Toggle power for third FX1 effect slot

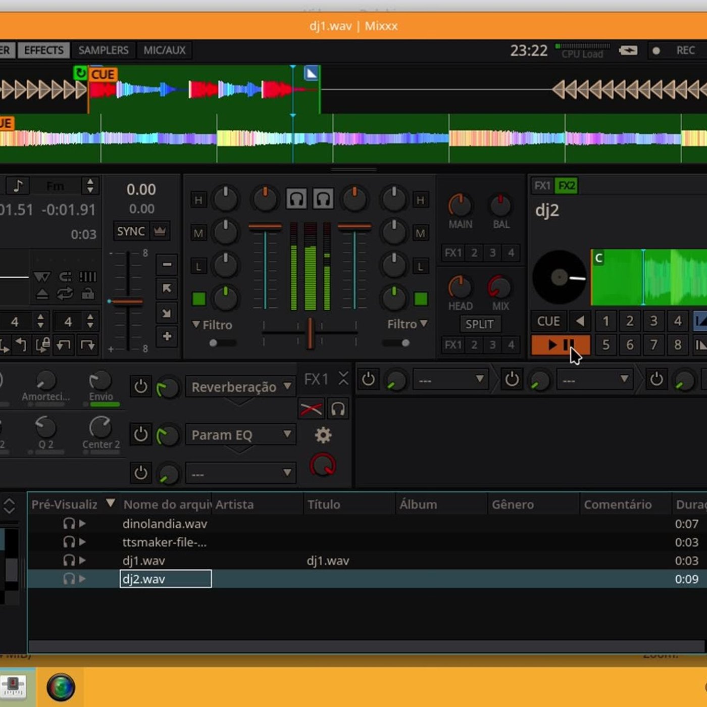coord(141,473)
